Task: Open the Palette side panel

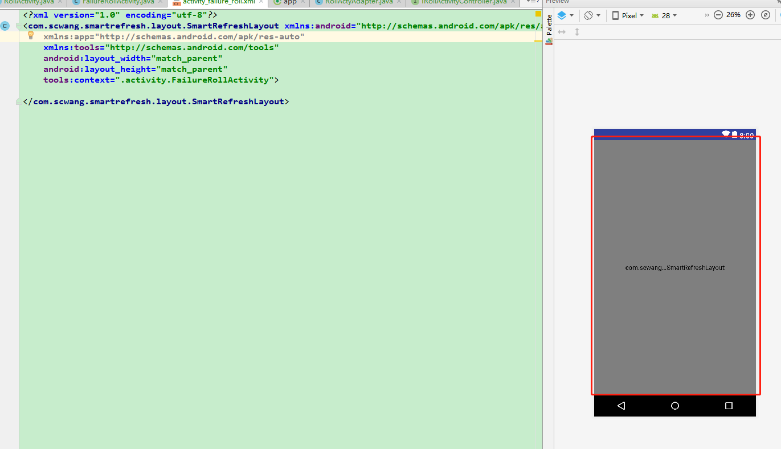Action: pos(549,26)
